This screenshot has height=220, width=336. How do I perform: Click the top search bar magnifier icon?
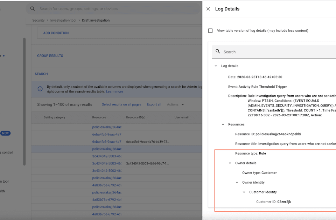(x=33, y=9)
